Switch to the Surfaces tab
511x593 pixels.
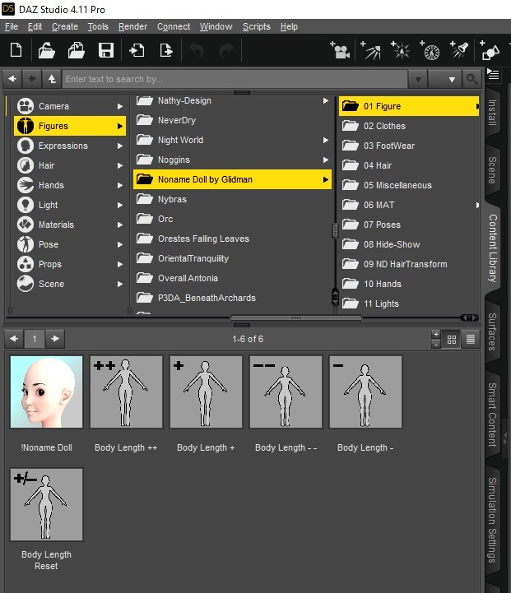(x=492, y=331)
